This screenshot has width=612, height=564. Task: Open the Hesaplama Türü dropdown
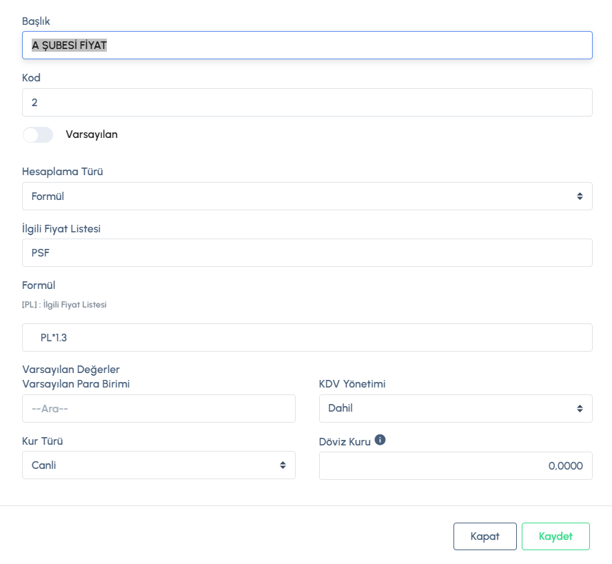coord(307,197)
